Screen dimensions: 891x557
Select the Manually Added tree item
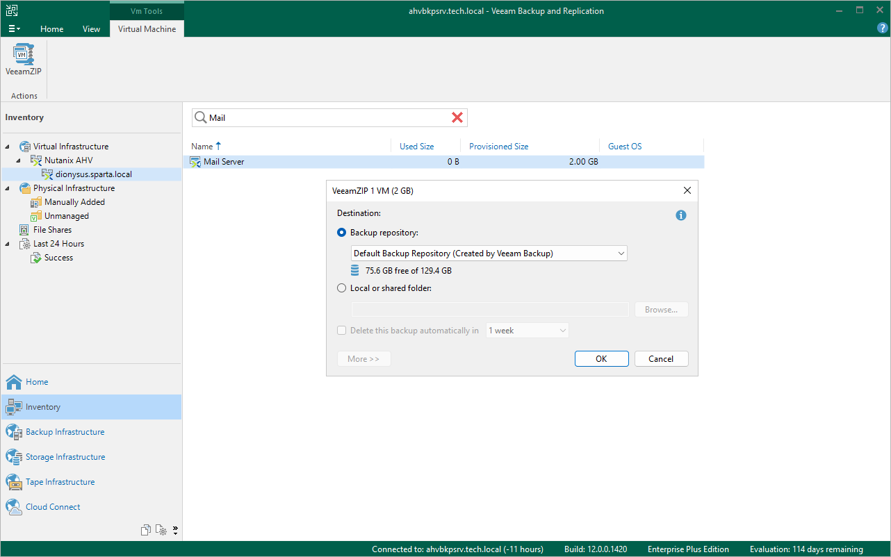(75, 202)
